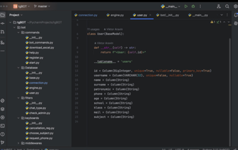Switch to __main__.py tab

[x=198, y=15]
